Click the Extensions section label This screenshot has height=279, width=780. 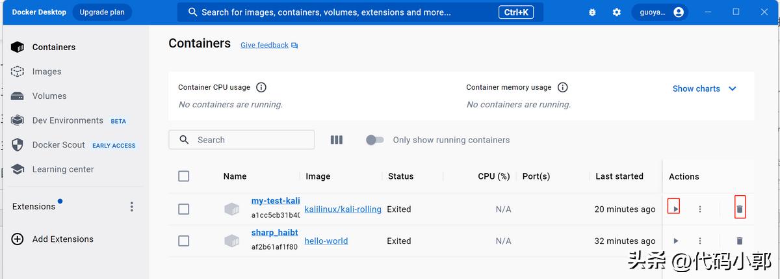(34, 206)
